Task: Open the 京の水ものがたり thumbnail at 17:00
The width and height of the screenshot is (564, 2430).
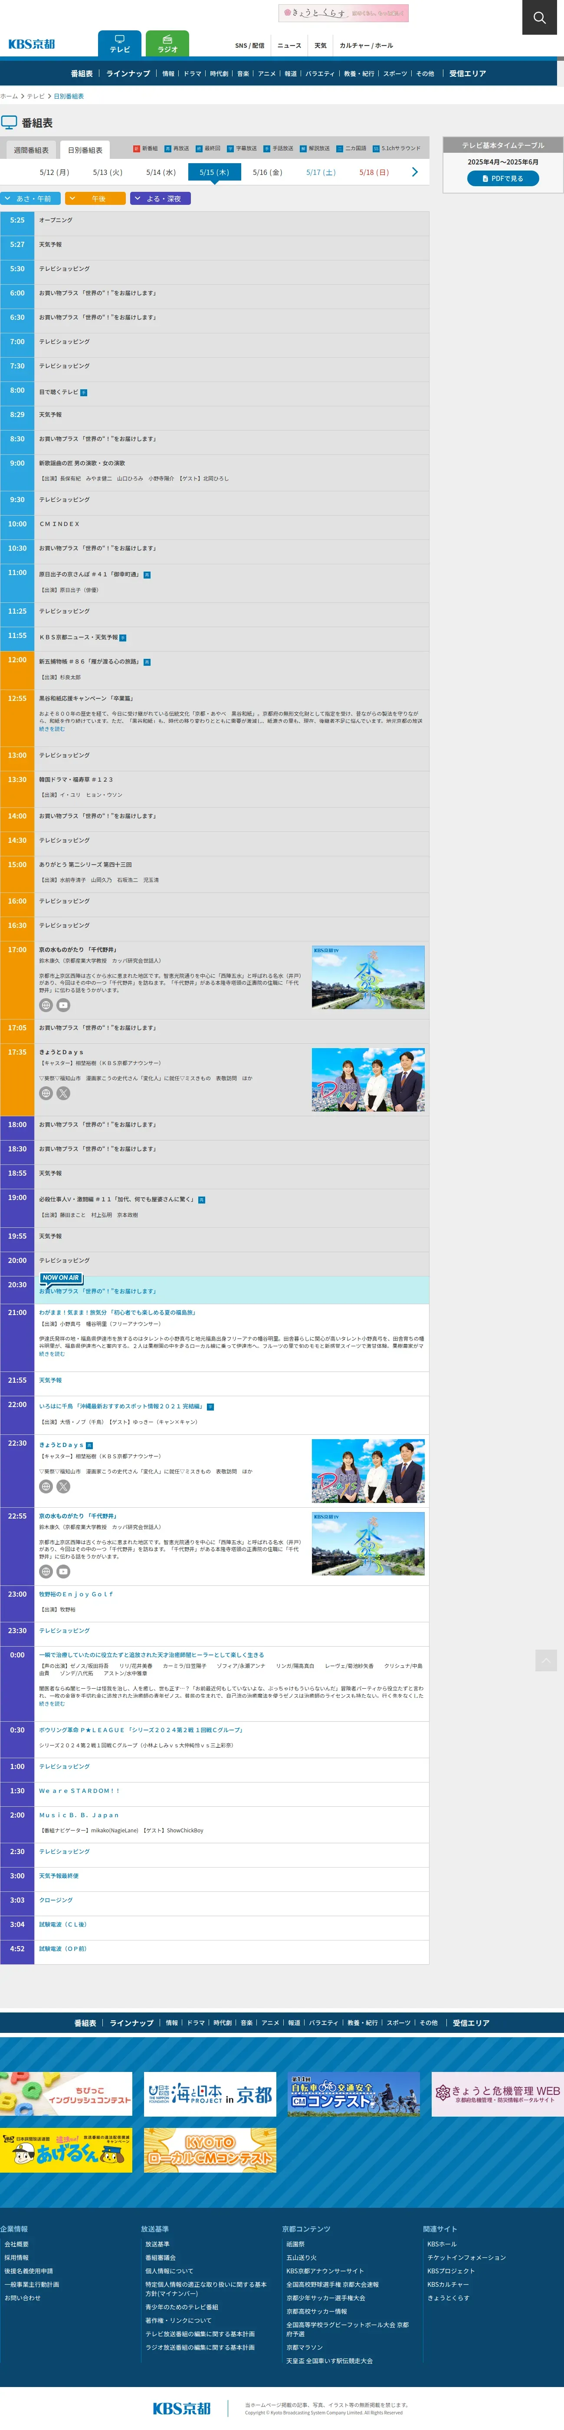Action: 368,977
